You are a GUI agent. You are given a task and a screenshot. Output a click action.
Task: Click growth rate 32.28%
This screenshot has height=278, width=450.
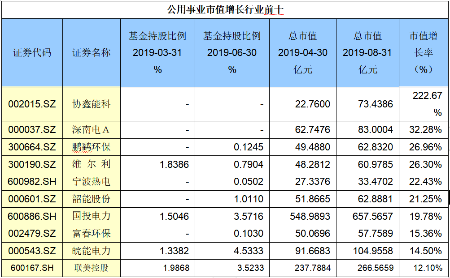click(x=425, y=130)
